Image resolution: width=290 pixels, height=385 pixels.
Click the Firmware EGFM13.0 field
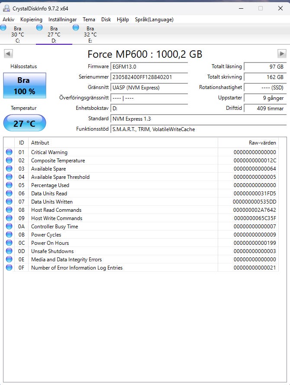pyautogui.click(x=149, y=66)
